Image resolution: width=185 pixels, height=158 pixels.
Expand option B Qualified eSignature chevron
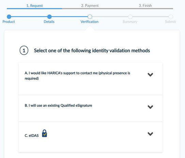150,107
